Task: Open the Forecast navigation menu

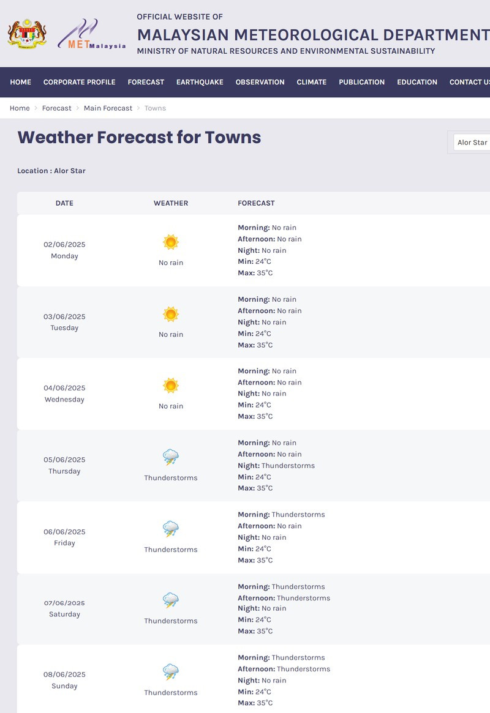Action: [146, 82]
